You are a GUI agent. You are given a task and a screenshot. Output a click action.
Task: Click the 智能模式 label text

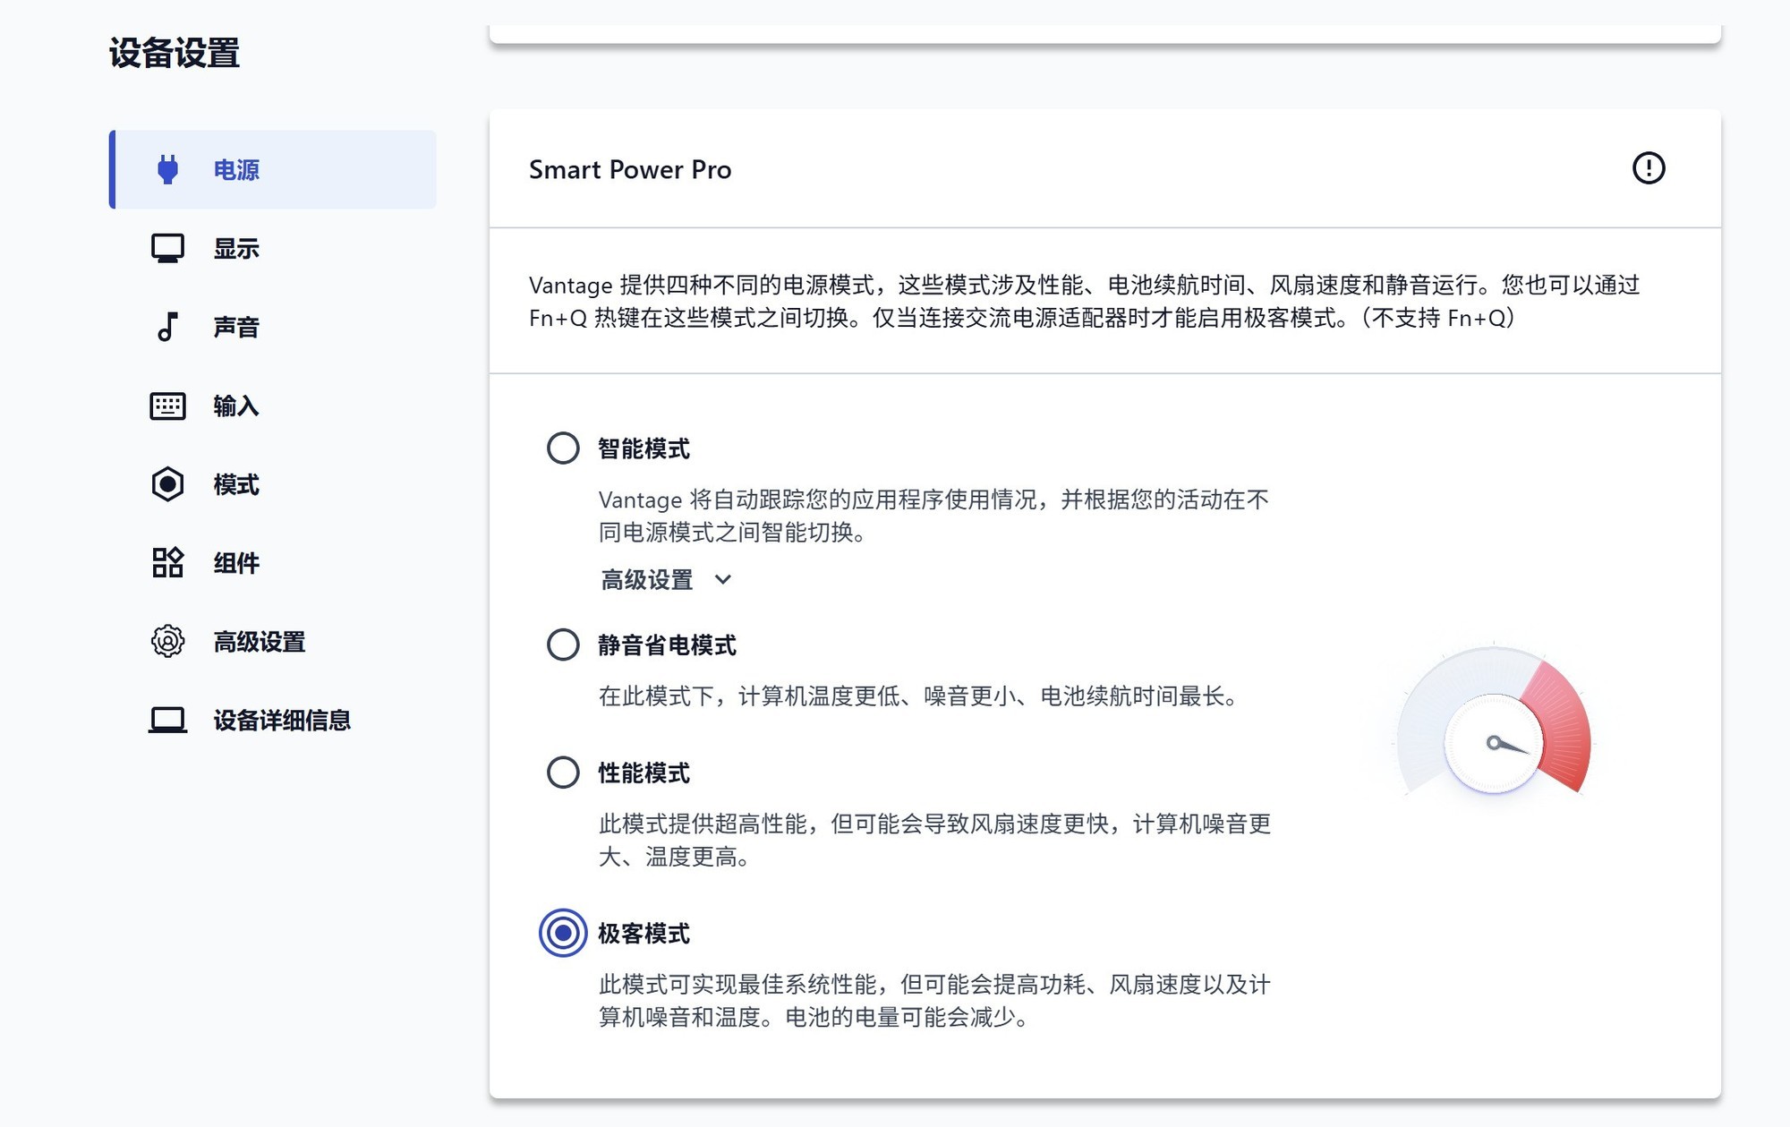point(644,448)
